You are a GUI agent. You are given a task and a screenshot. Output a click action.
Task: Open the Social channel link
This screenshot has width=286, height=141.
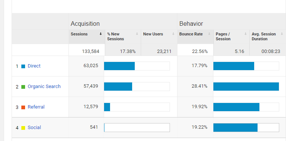pos(34,128)
